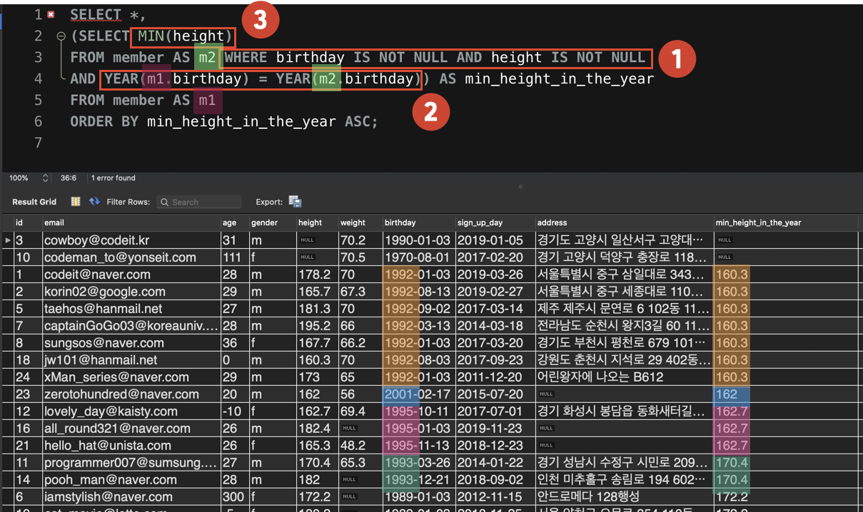Select the NULL height cell for cowboy@codeit.kr
Screen dimensions: 863x512
click(x=317, y=240)
